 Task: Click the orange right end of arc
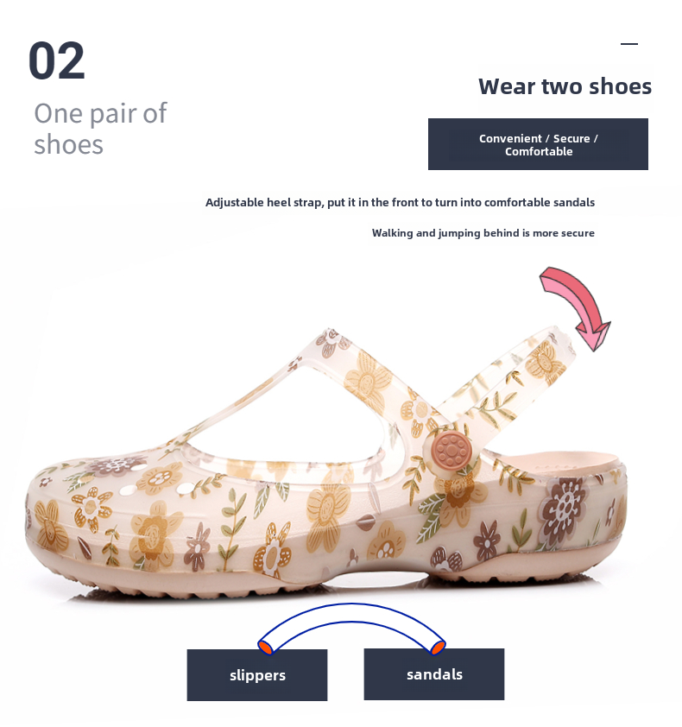tap(439, 647)
